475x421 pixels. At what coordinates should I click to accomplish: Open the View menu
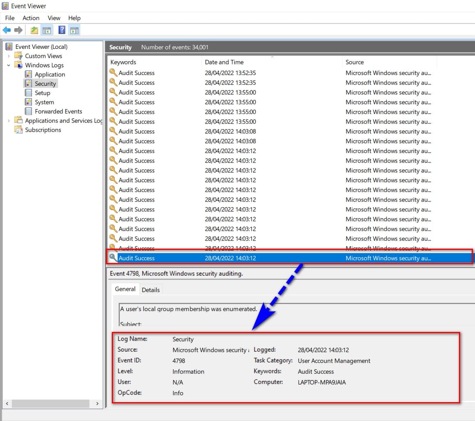coord(54,18)
